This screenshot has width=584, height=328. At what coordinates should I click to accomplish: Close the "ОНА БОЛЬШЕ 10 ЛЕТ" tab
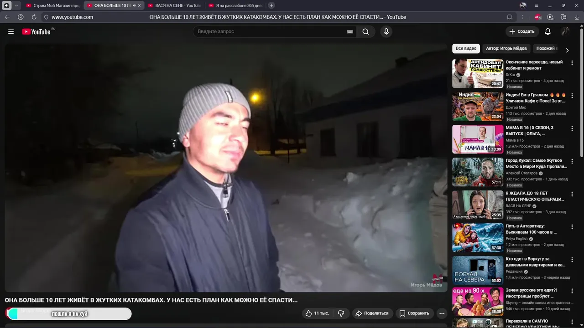(140, 5)
